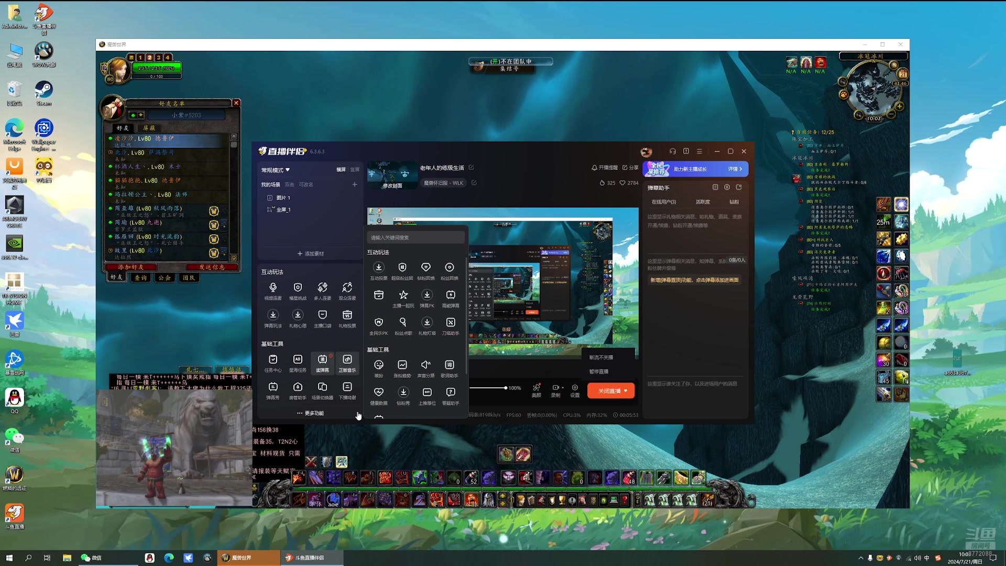Switch to the 活跃度 tab
The height and width of the screenshot is (566, 1006).
pos(703,202)
